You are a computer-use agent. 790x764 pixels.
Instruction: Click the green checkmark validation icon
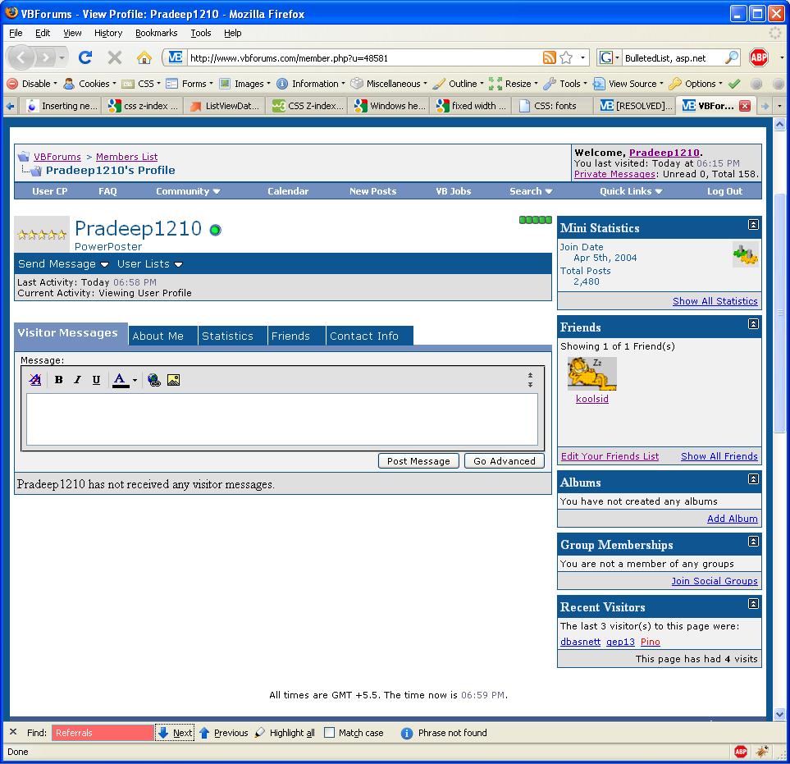(734, 84)
